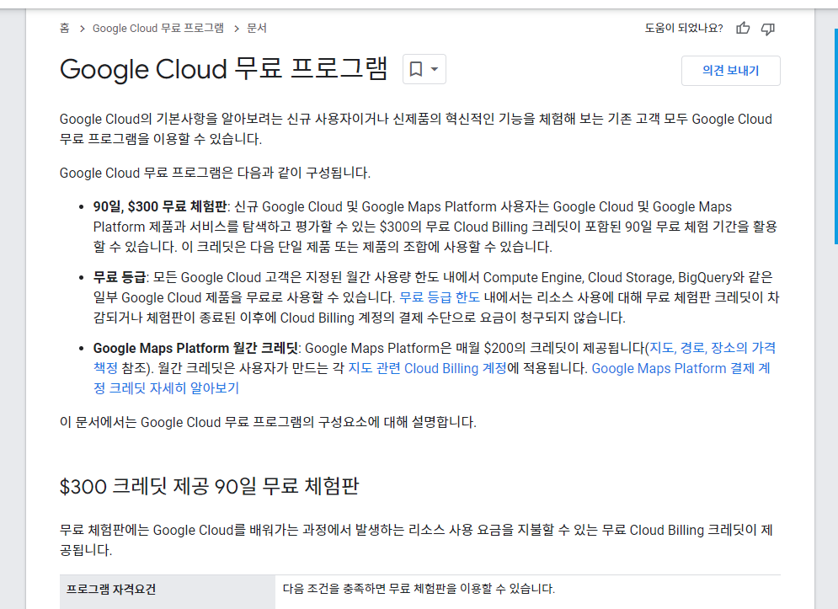Open the 무료 등급 한도 link
The width and height of the screenshot is (838, 609).
tap(440, 297)
